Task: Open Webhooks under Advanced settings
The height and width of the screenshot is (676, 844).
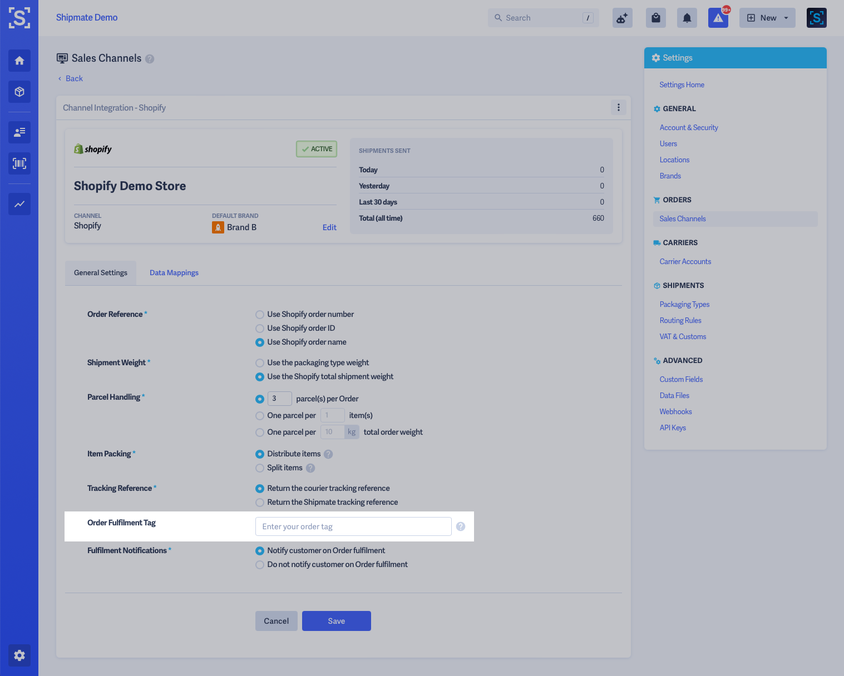Action: pos(675,411)
